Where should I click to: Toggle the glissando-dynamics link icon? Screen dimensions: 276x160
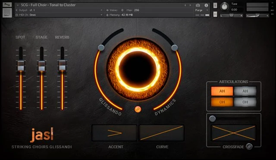pos(138,109)
